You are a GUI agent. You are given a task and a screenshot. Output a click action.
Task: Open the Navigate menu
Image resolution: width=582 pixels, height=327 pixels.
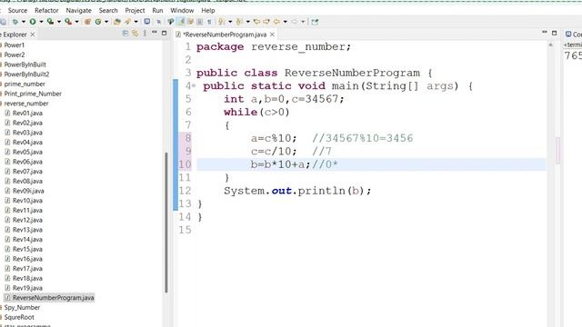(x=78, y=10)
